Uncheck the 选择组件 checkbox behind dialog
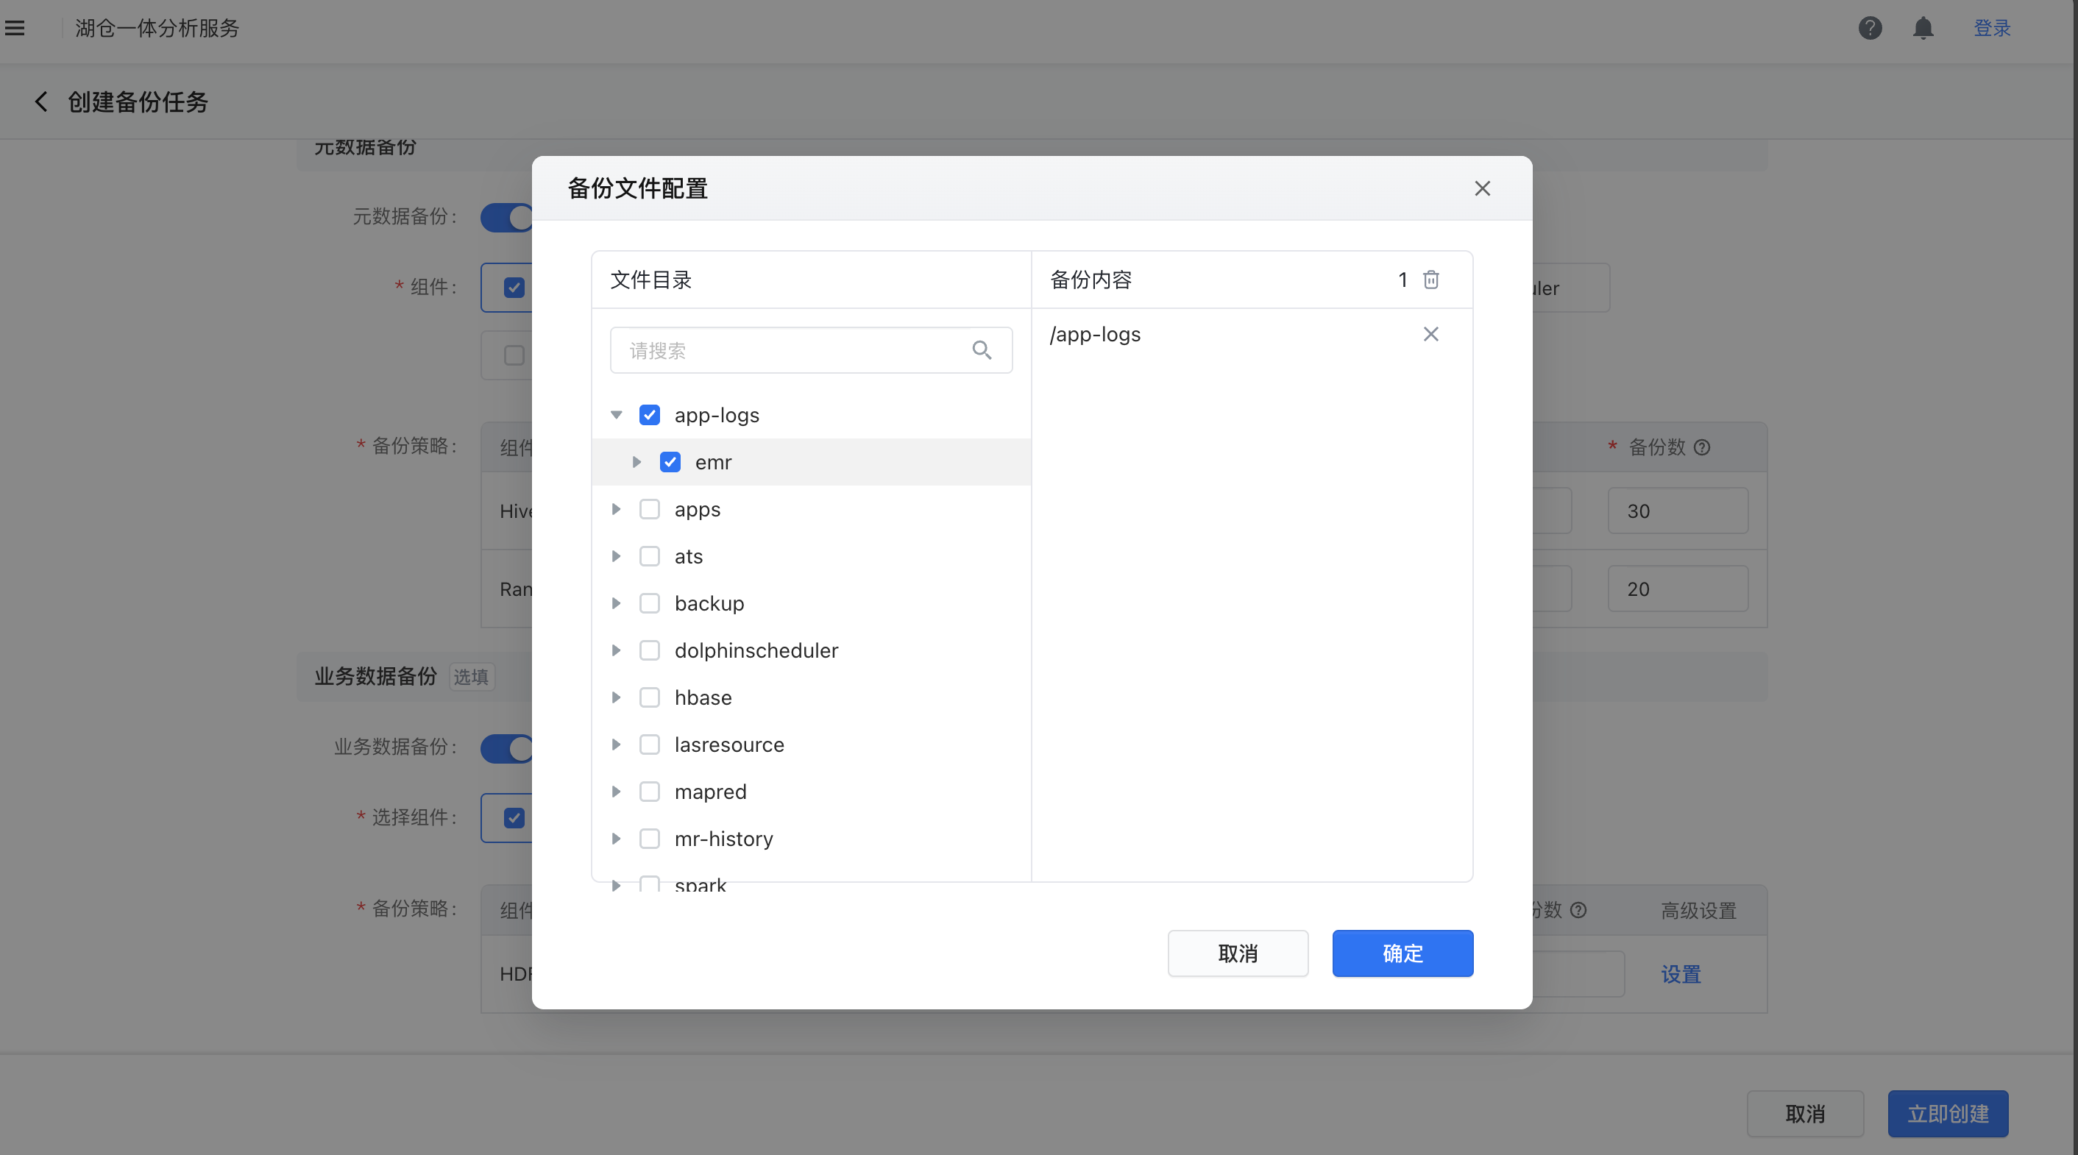The image size is (2078, 1155). point(514,818)
